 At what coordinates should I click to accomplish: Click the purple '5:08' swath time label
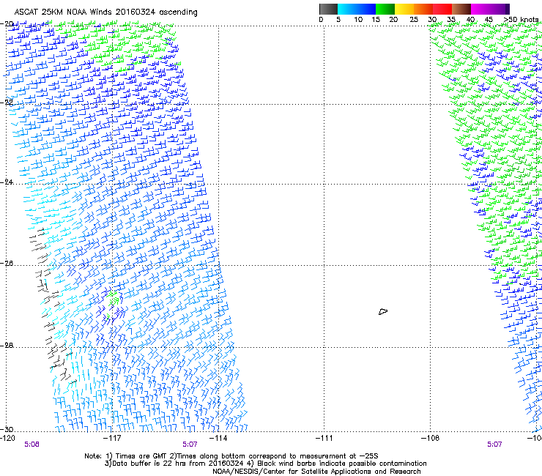coord(31,445)
